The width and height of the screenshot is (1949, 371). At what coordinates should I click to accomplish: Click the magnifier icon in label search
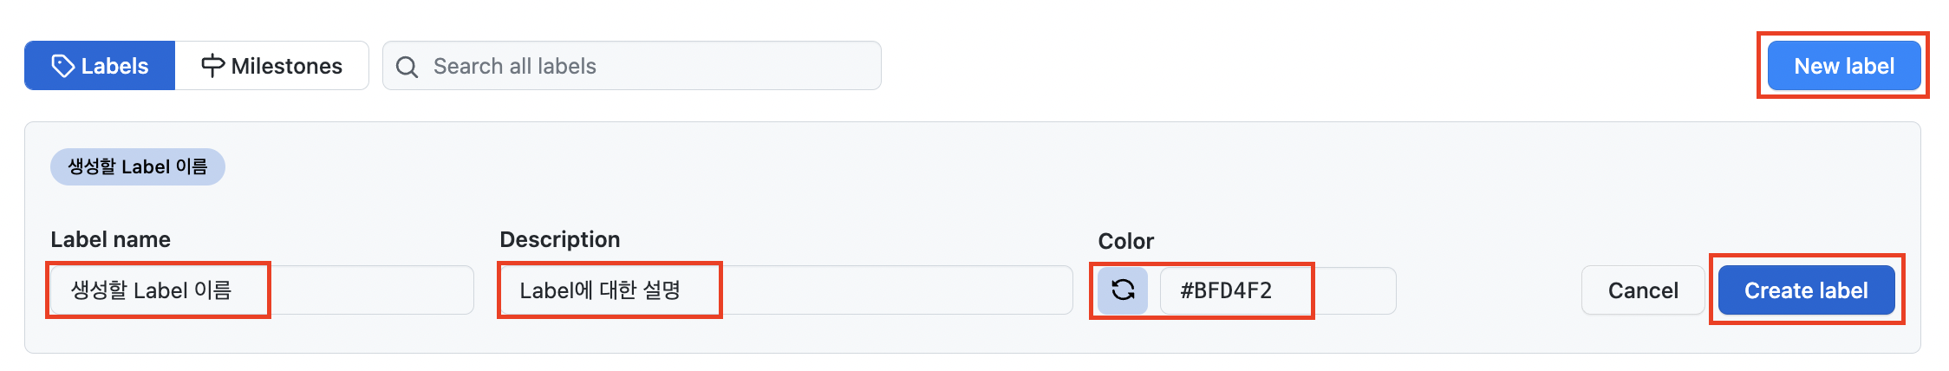coord(407,67)
